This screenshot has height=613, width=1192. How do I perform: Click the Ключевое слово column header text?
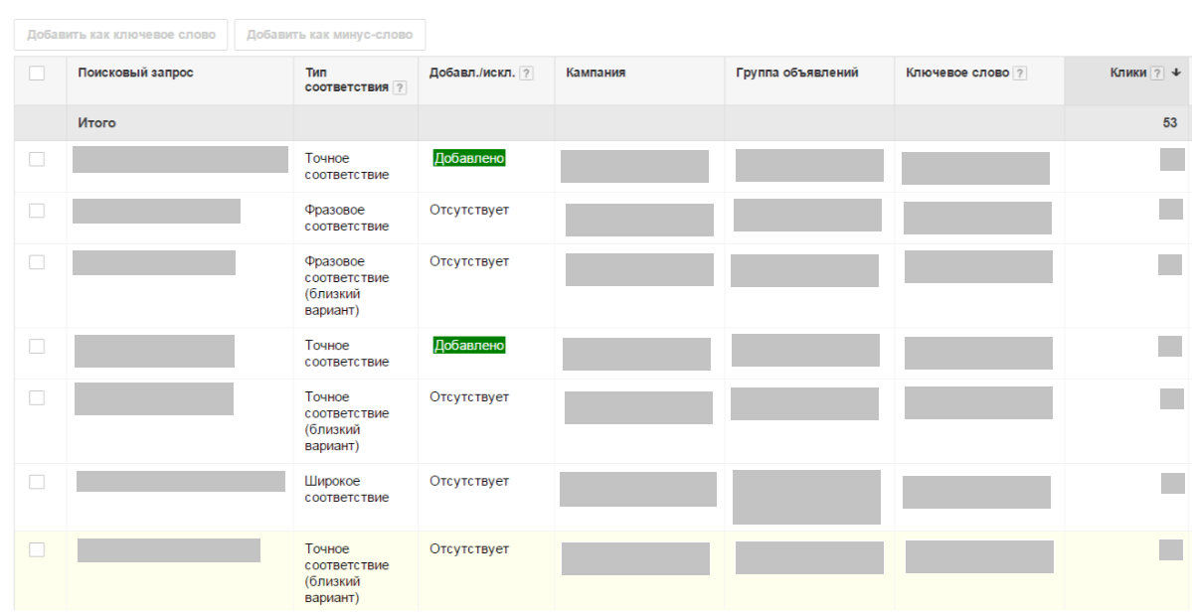(x=956, y=74)
